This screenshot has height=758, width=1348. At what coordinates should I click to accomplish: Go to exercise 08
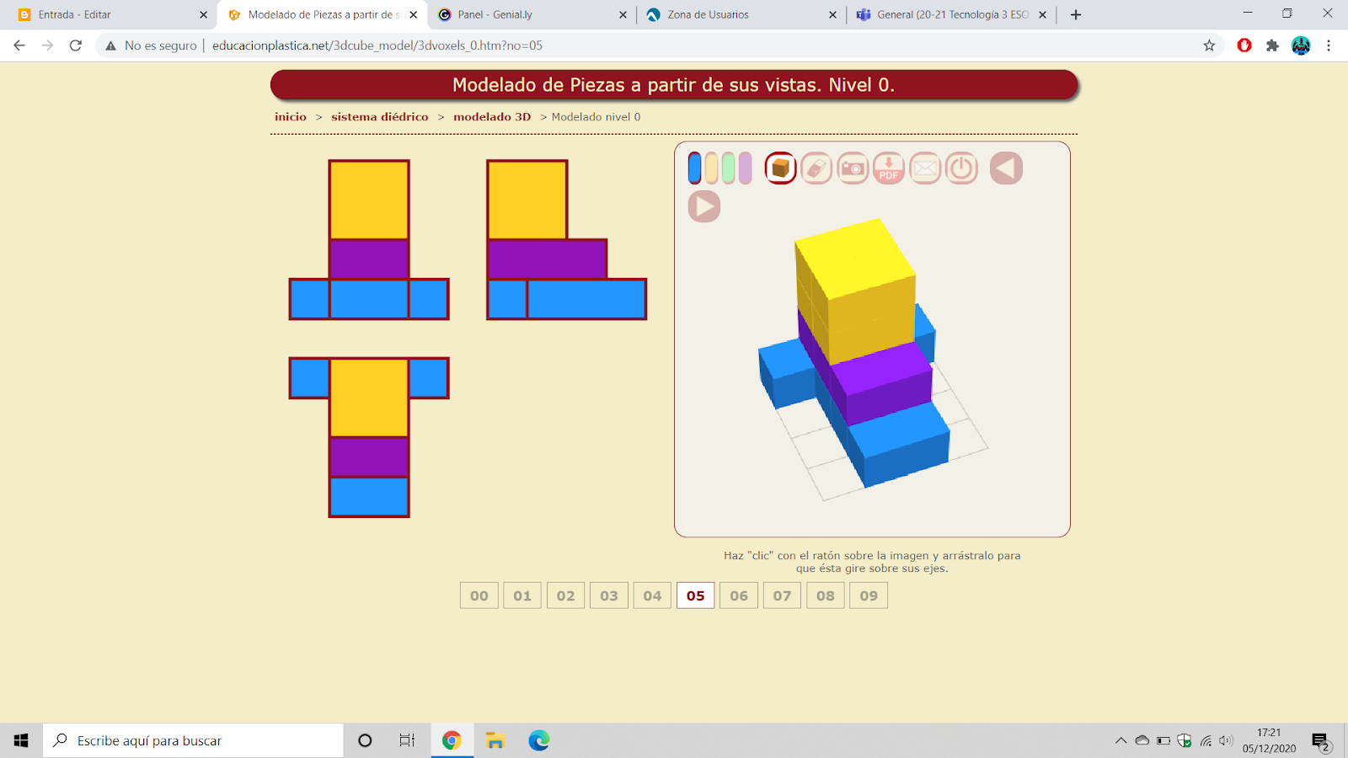click(826, 595)
